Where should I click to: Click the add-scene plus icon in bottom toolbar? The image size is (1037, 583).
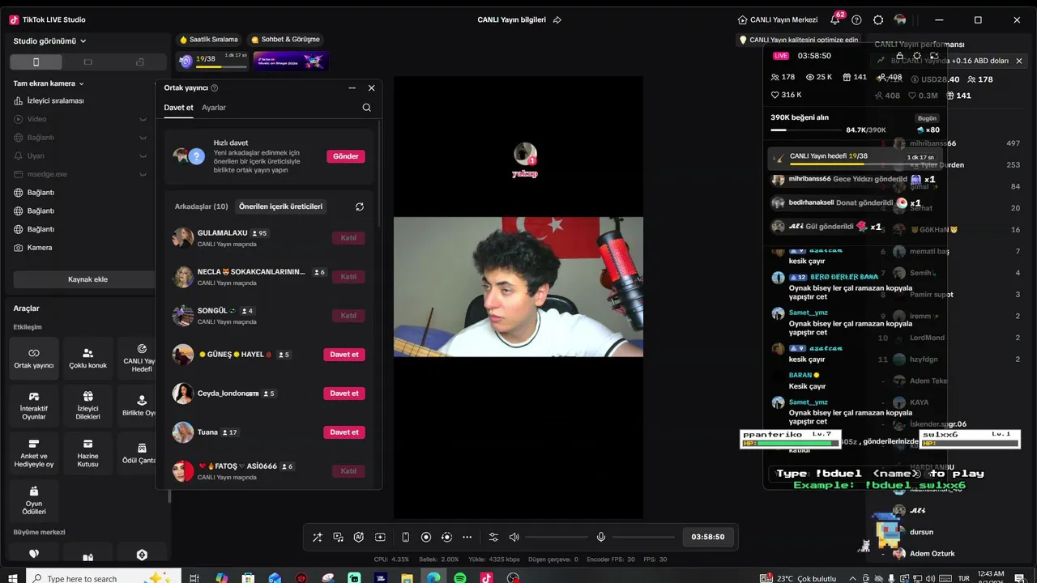(x=380, y=537)
